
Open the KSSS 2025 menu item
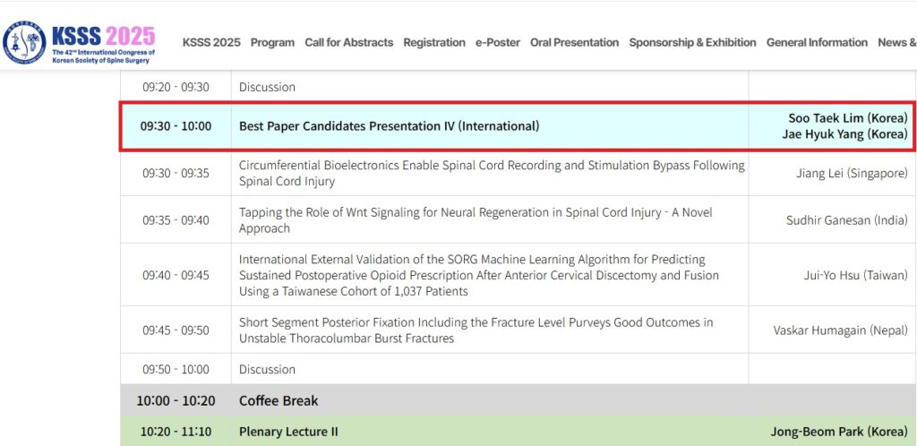coord(211,43)
